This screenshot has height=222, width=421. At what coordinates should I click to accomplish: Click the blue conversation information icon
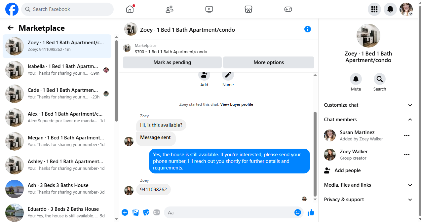pyautogui.click(x=308, y=29)
